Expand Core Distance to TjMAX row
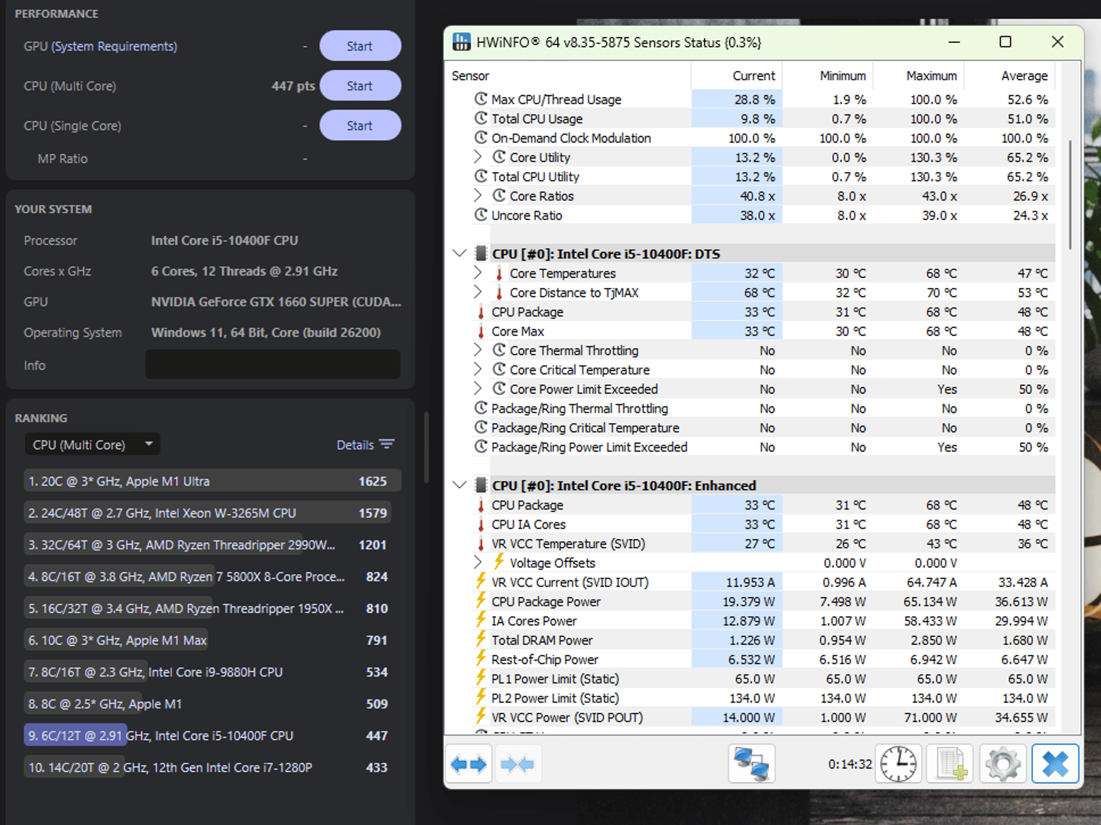 [477, 292]
